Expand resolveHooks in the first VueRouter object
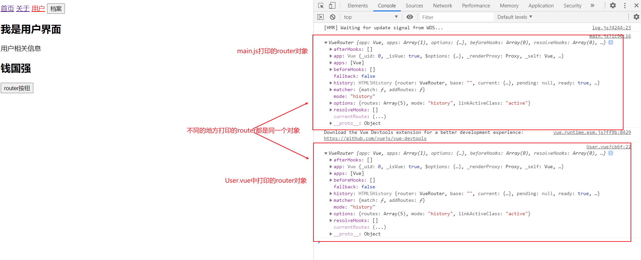Image resolution: width=641 pixels, height=260 pixels. coord(331,110)
